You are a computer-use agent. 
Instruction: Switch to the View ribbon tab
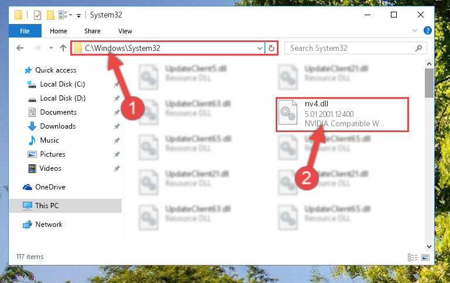125,31
